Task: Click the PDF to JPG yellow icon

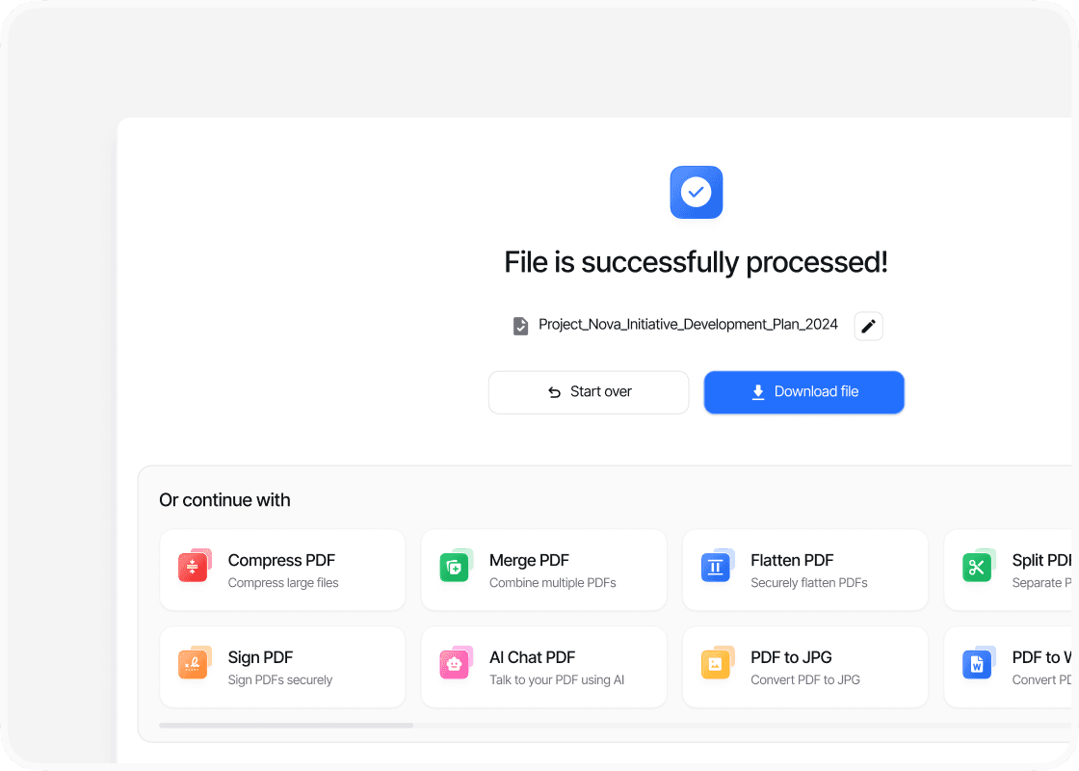Action: [x=716, y=664]
